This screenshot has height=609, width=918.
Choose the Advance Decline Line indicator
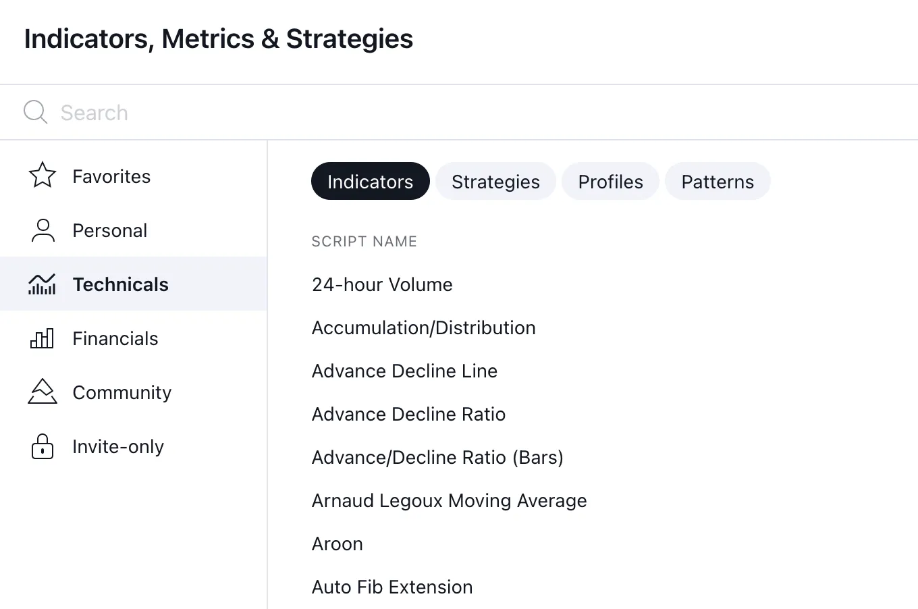click(404, 371)
